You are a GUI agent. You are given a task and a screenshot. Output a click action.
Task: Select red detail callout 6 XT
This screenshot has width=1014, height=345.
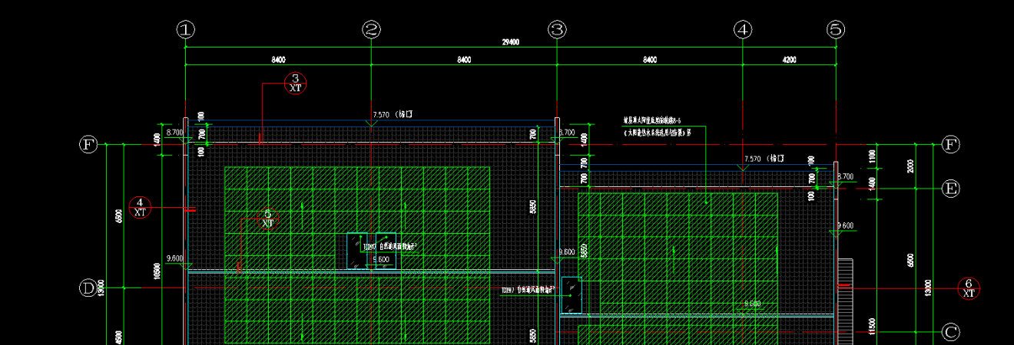pos(969,288)
